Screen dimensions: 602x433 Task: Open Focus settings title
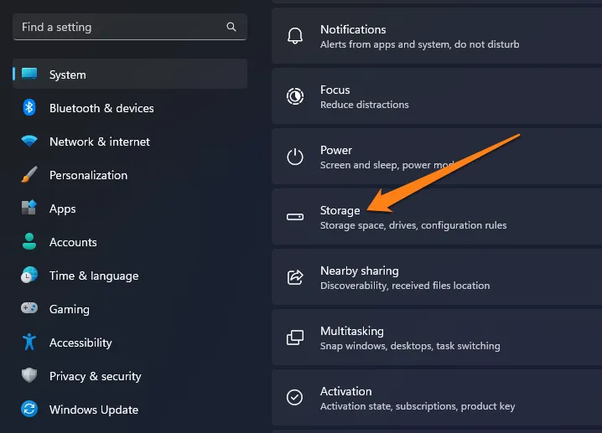pos(335,90)
